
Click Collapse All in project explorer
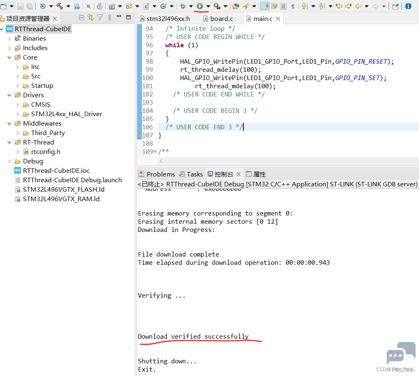(82, 18)
